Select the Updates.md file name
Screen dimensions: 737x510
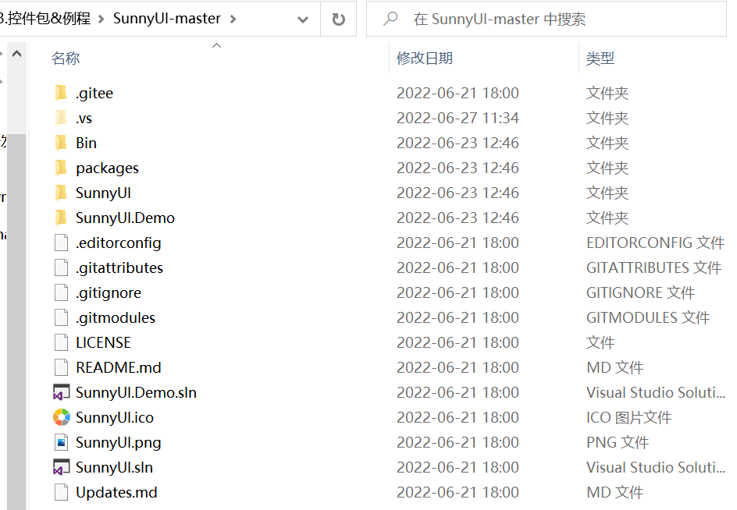[116, 492]
